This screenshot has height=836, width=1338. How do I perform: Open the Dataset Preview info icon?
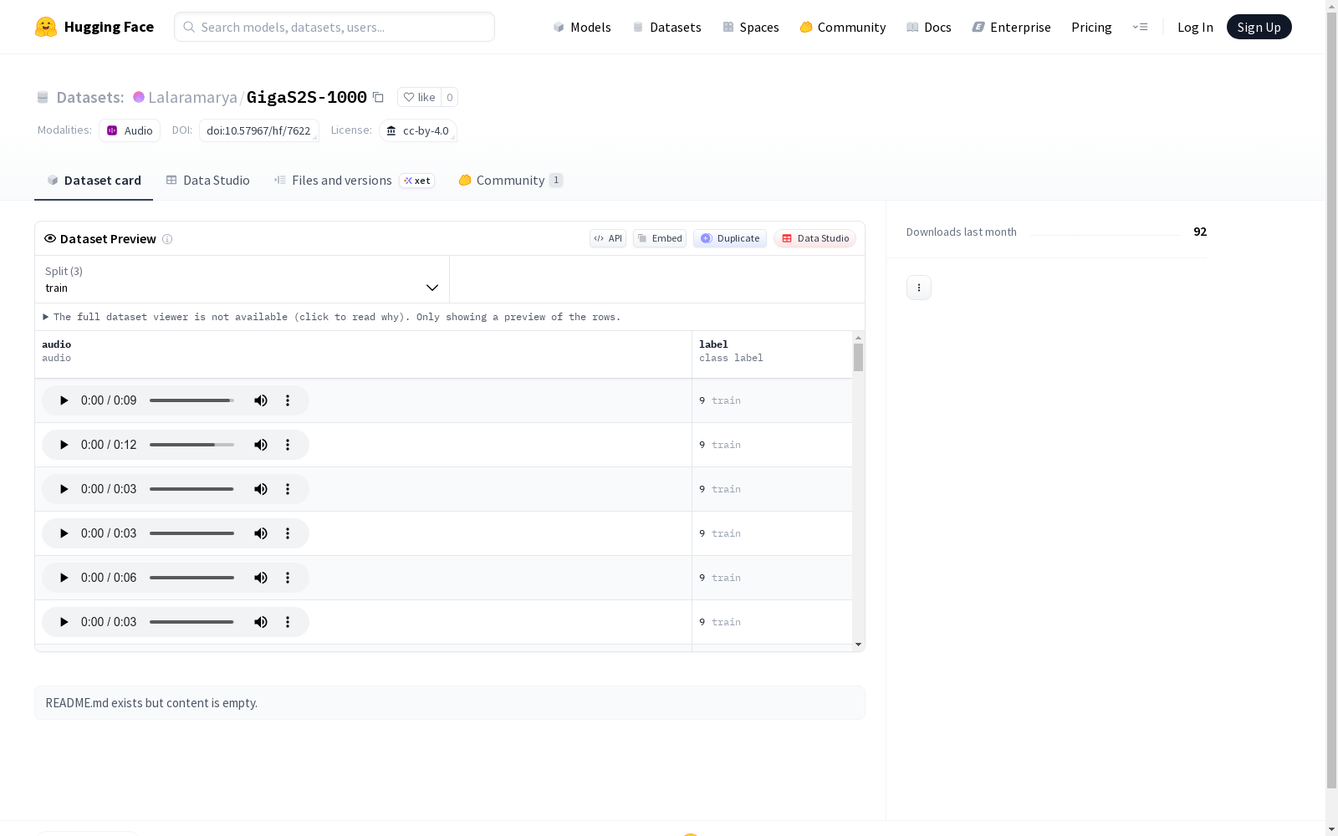167,239
